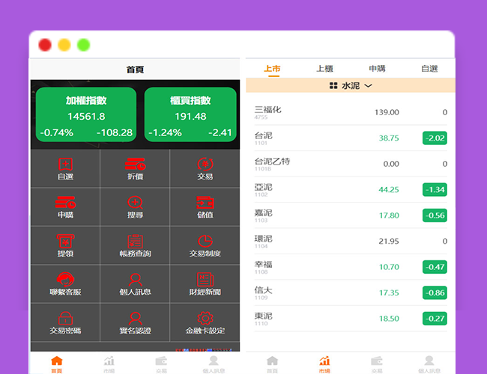The height and width of the screenshot is (374, 487).
Task: Open the 個人訊息 icon in grid
Action: click(x=135, y=280)
